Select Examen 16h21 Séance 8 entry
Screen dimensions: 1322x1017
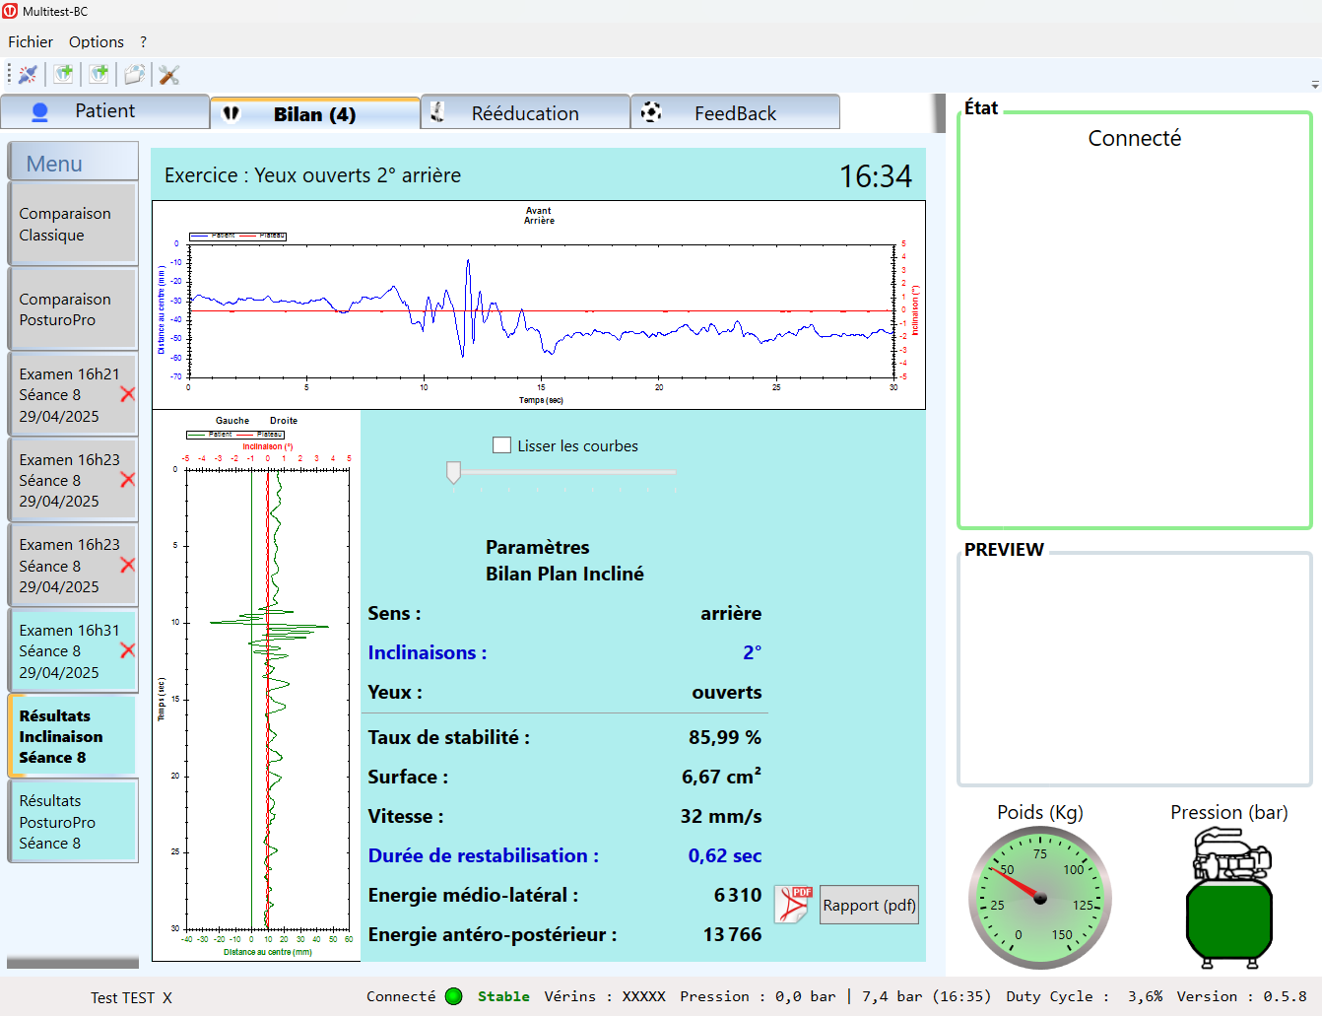(x=73, y=395)
